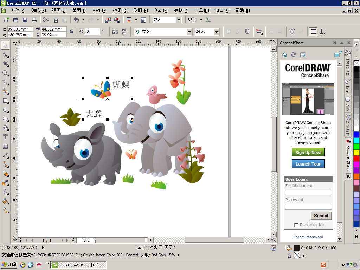Viewport: 360px width, 270px height.
Task: Click the Print icon
Action: [x=34, y=20]
